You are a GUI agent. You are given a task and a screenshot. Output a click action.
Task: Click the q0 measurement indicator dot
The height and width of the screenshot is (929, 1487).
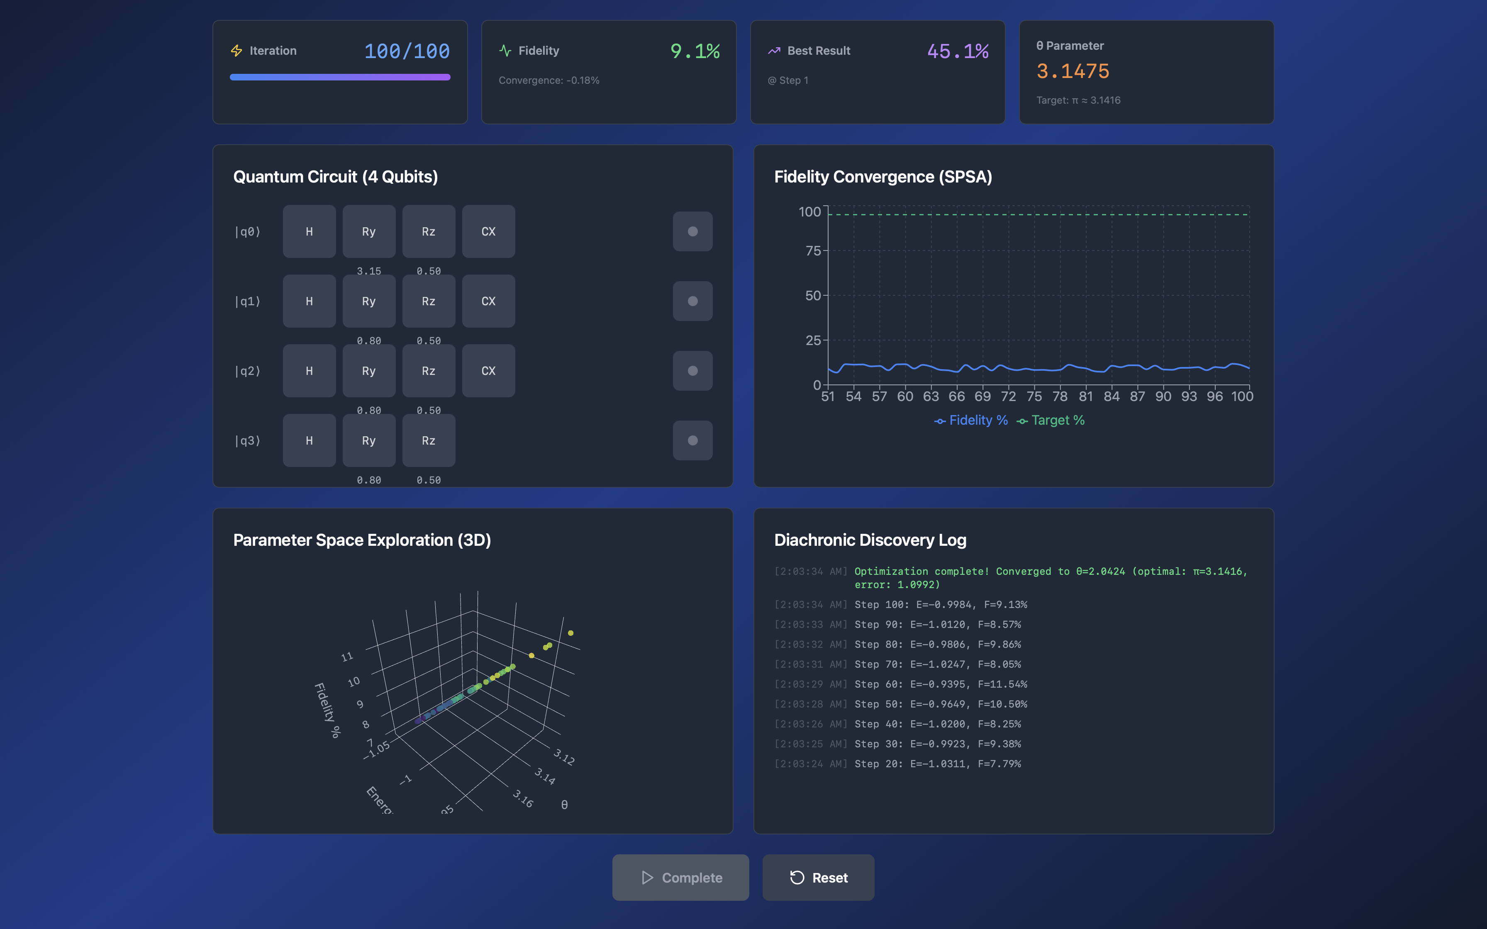point(692,232)
